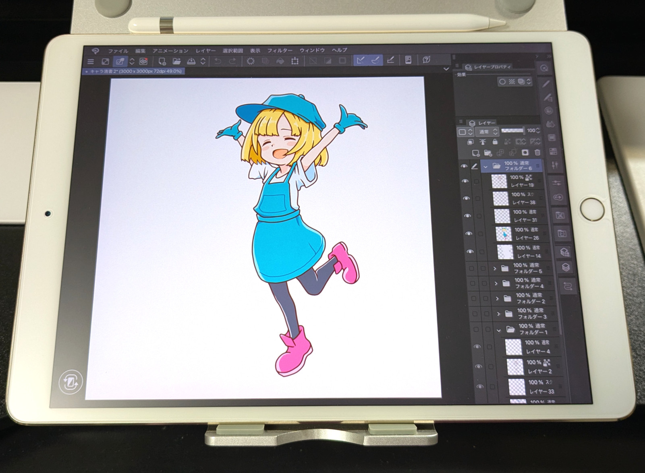Image resolution: width=645 pixels, height=473 pixels.
Task: Click the scale/rotate transform toolbar icon
Action: tap(295, 61)
